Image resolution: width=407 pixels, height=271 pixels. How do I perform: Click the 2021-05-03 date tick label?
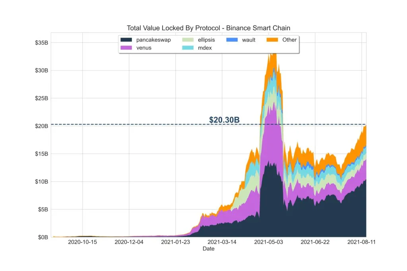pyautogui.click(x=268, y=242)
